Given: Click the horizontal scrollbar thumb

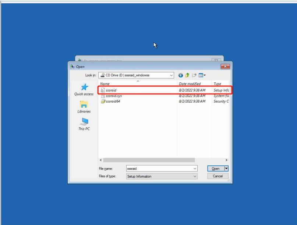Looking at the screenshot, I should [x=149, y=160].
